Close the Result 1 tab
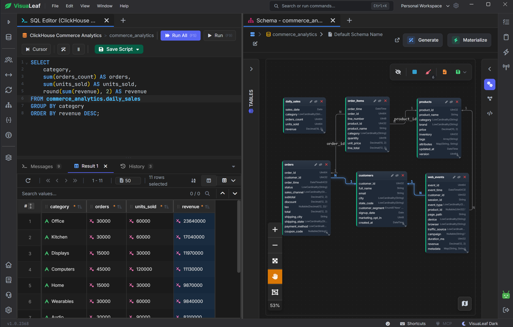 click(105, 166)
